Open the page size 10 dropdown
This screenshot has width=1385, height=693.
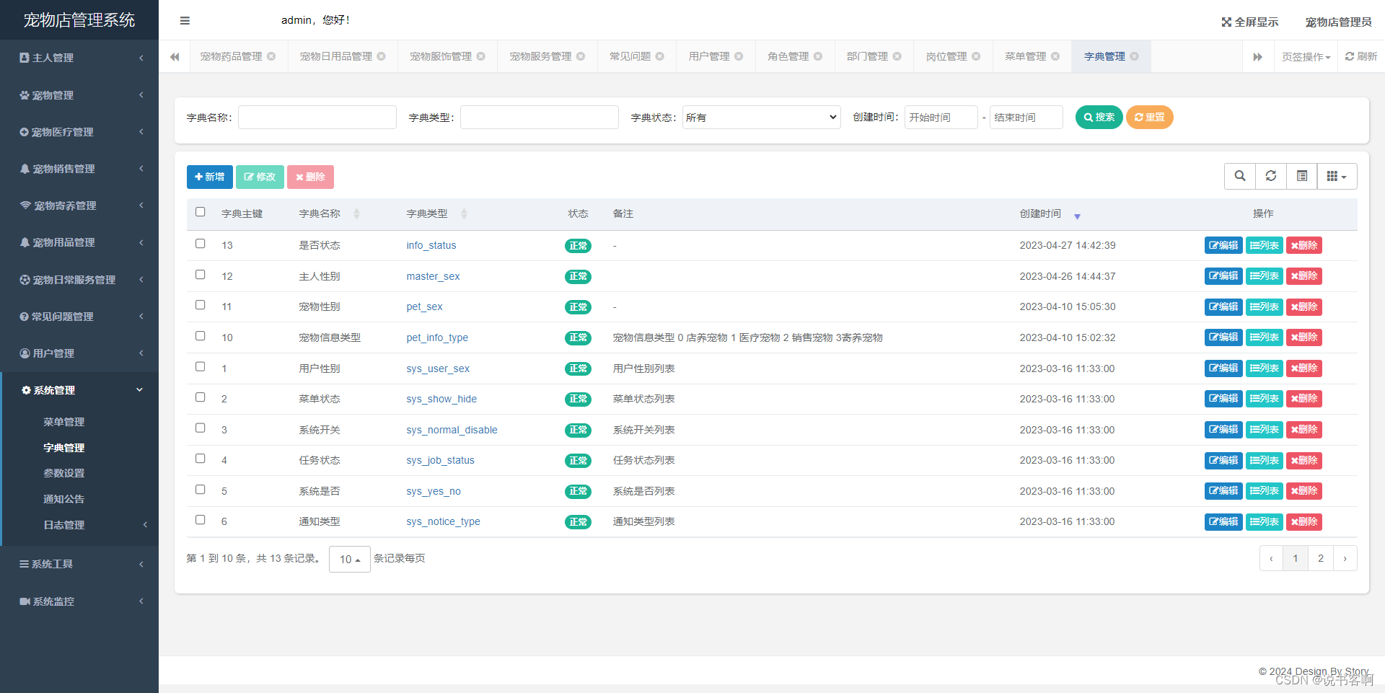[x=350, y=559]
